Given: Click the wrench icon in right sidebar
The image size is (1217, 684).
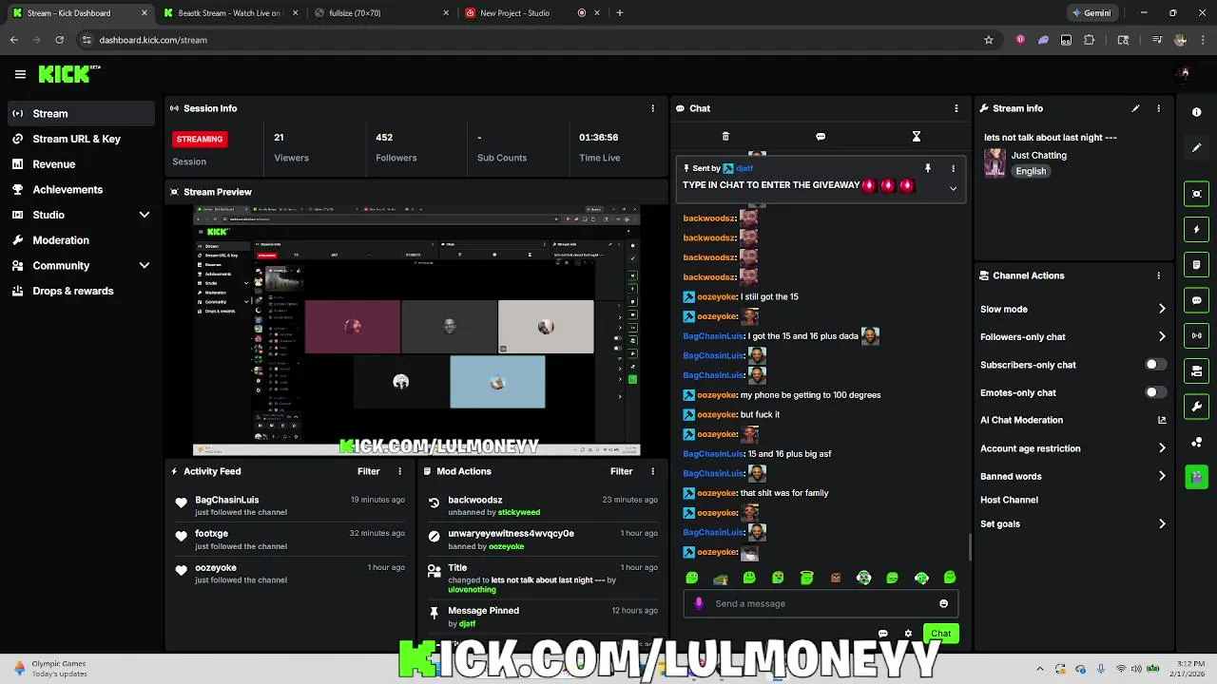Looking at the screenshot, I should (x=1197, y=407).
